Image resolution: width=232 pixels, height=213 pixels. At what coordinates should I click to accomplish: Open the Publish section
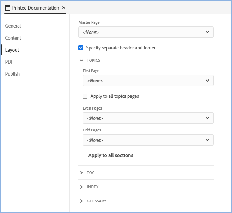[x=12, y=74]
